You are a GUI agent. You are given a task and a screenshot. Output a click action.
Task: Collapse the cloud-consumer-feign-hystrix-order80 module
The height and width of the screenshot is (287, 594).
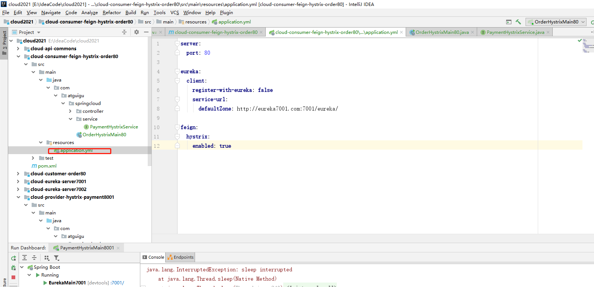click(x=18, y=57)
